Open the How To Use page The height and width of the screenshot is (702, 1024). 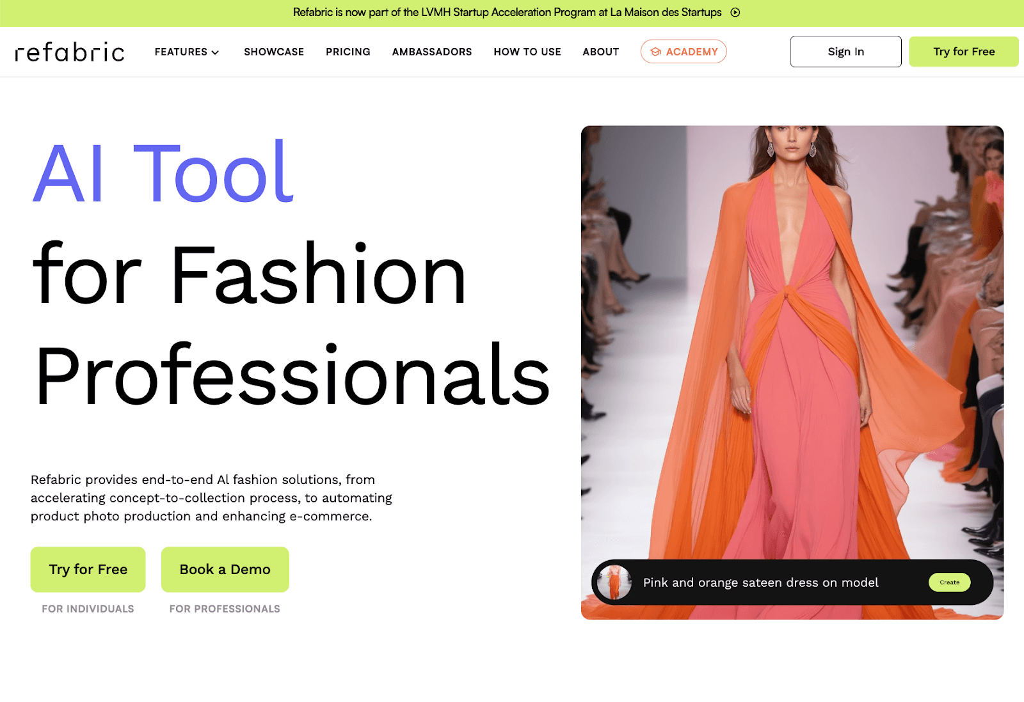point(527,52)
